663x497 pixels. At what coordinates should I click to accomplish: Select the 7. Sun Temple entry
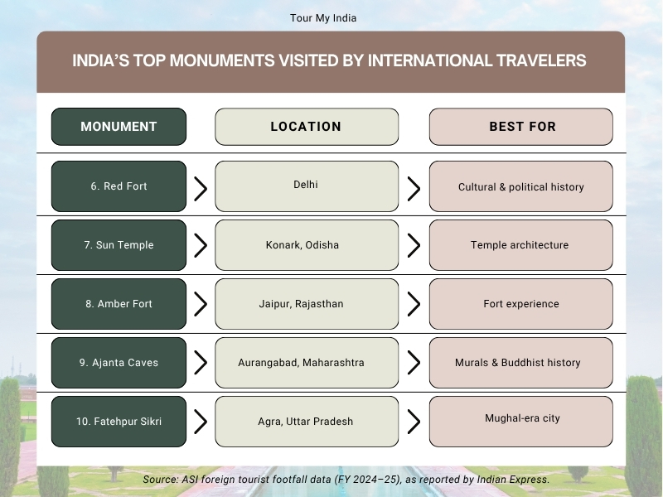point(119,245)
